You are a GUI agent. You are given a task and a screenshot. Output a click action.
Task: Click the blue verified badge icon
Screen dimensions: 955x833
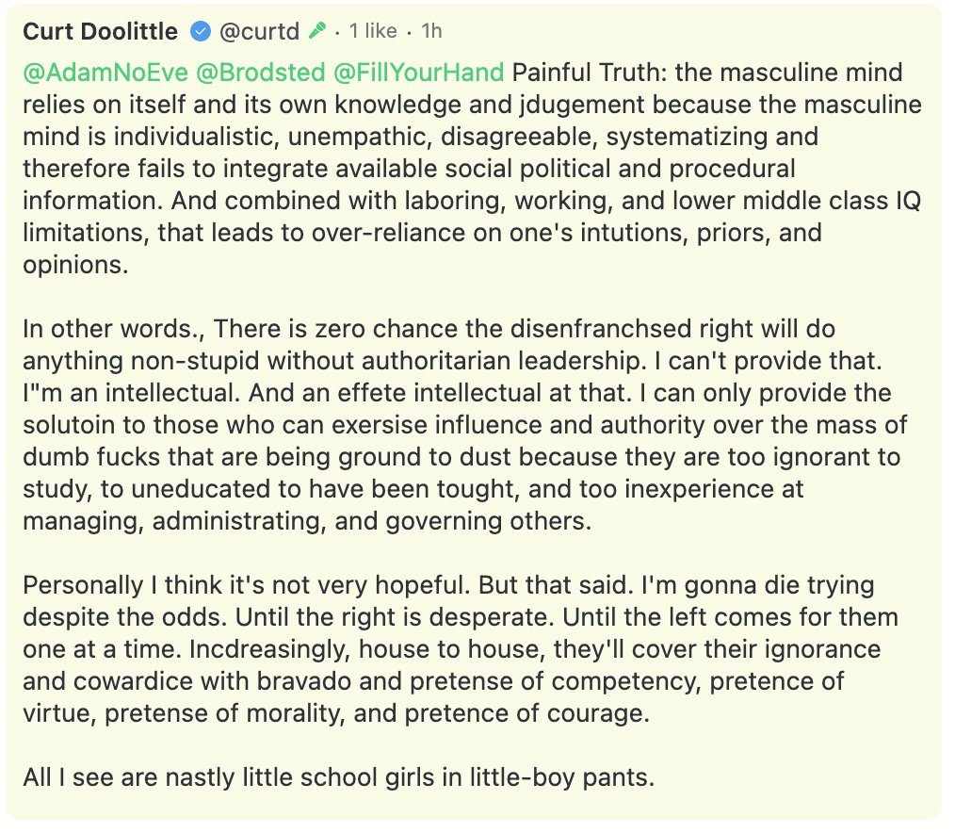(x=200, y=32)
